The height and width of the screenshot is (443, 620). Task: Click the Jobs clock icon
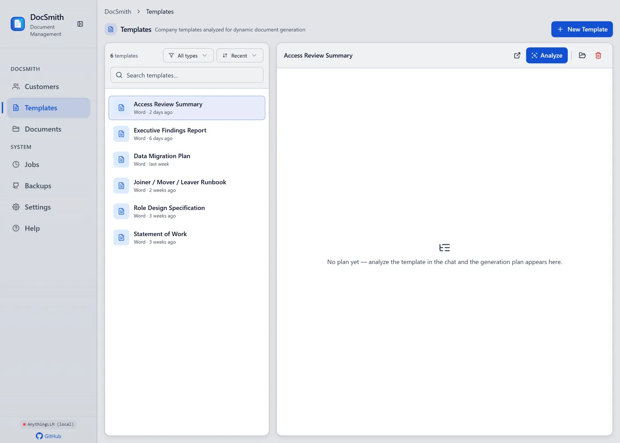(16, 165)
